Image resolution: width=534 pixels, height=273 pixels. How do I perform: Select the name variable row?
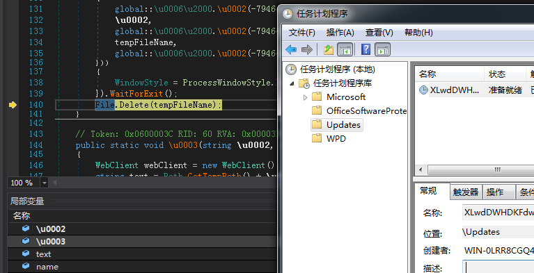(142, 267)
